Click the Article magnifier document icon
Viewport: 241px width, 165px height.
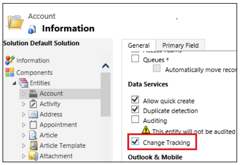click(x=33, y=135)
